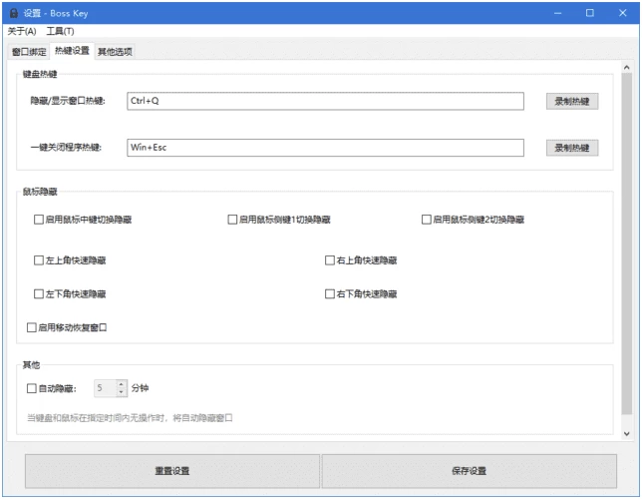Click 录制热键 for the one-key close program hotkey
The height and width of the screenshot is (500, 642).
click(x=571, y=148)
